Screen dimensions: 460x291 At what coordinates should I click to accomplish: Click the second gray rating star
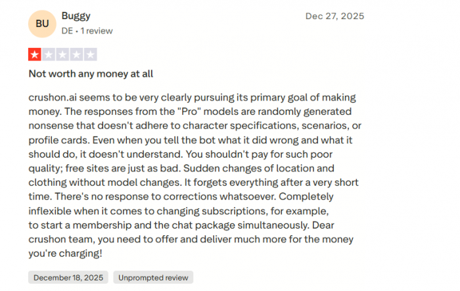click(49, 55)
